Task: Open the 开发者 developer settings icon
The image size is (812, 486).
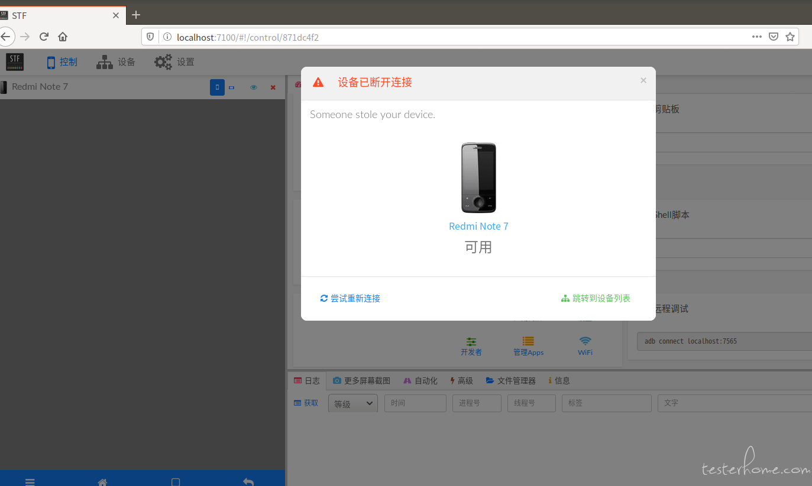Action: pyautogui.click(x=471, y=347)
